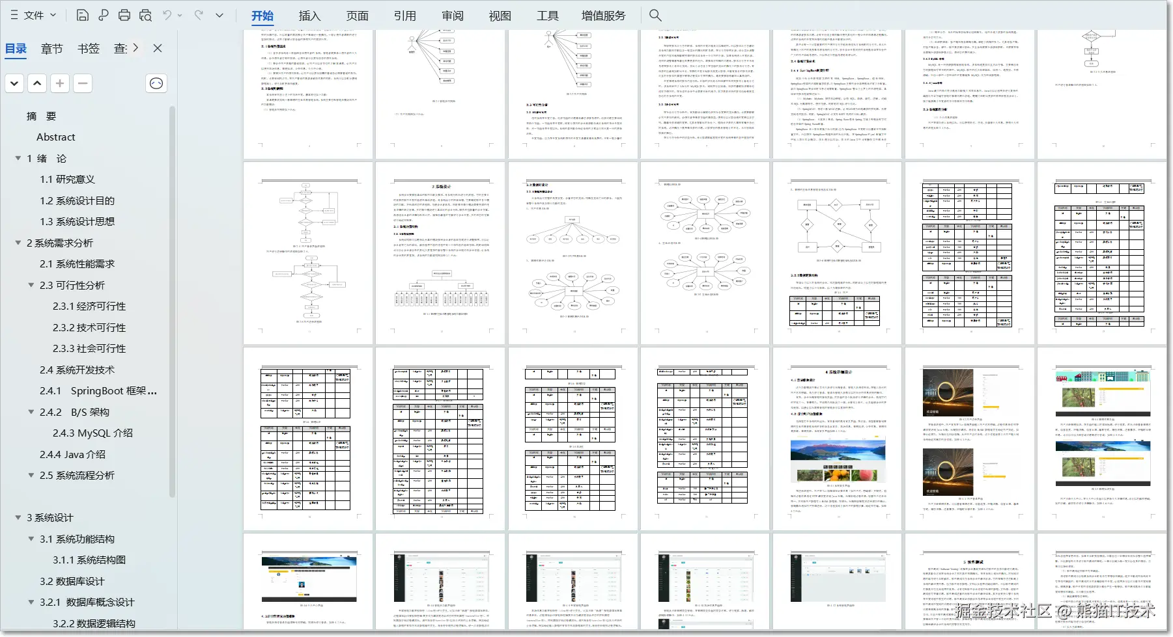1173x637 pixels.
Task: Jump to 1.3 系统设计思想 heading
Action: coord(78,222)
